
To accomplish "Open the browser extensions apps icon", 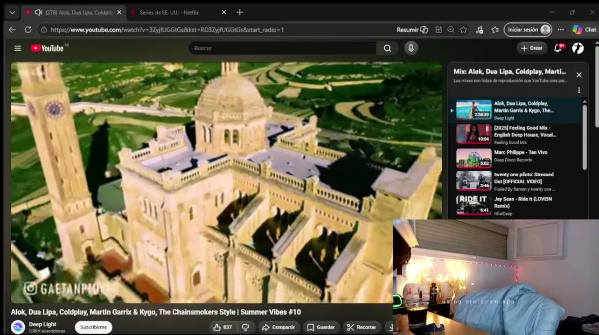I will [439, 30].
